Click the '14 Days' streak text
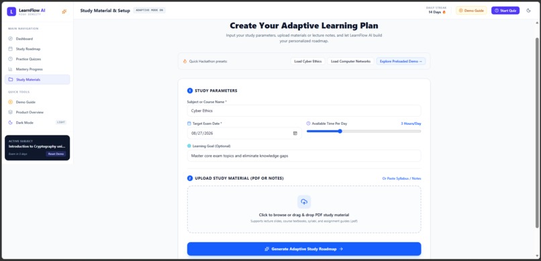The width and height of the screenshot is (541, 261). tap(435, 12)
